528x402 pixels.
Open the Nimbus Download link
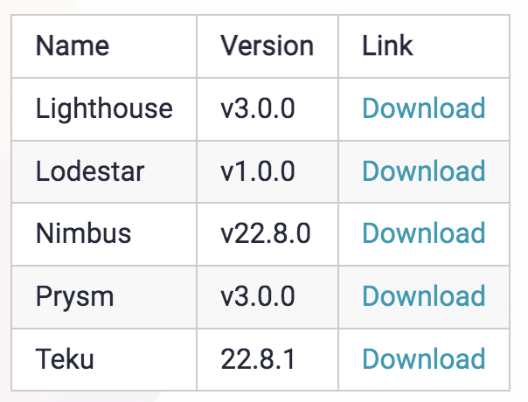tap(423, 233)
